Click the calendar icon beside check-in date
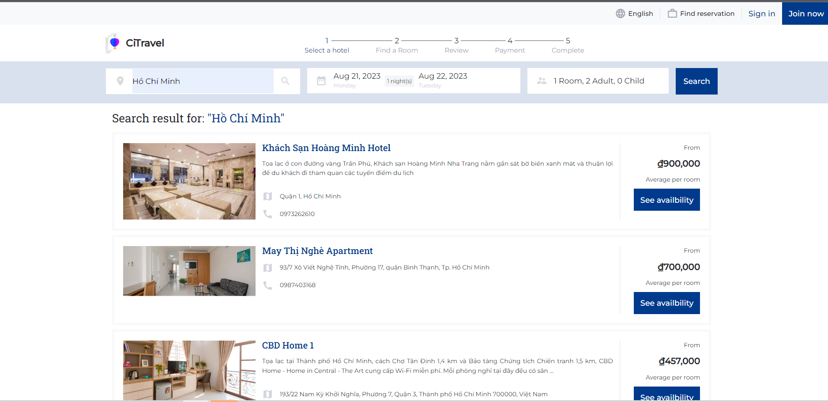Viewport: 828px width, 402px height. 321,81
